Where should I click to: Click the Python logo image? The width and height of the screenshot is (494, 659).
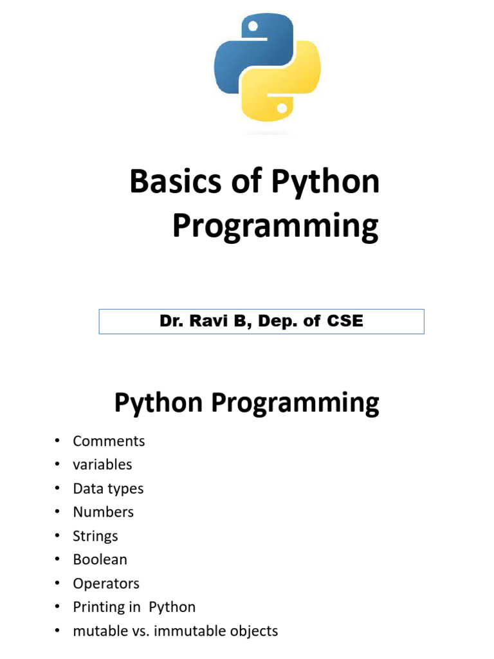tap(268, 67)
